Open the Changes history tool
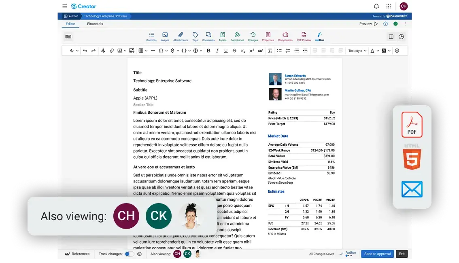 (253, 36)
